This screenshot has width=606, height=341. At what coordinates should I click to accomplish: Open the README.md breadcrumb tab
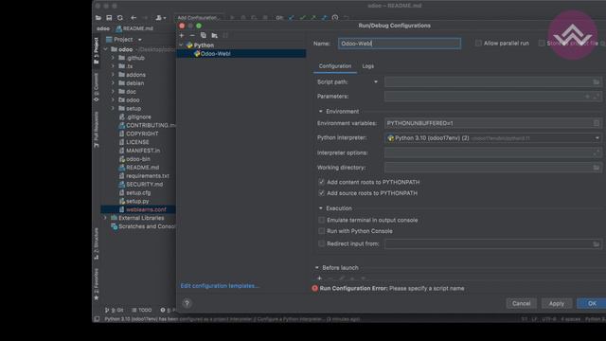coord(134,28)
